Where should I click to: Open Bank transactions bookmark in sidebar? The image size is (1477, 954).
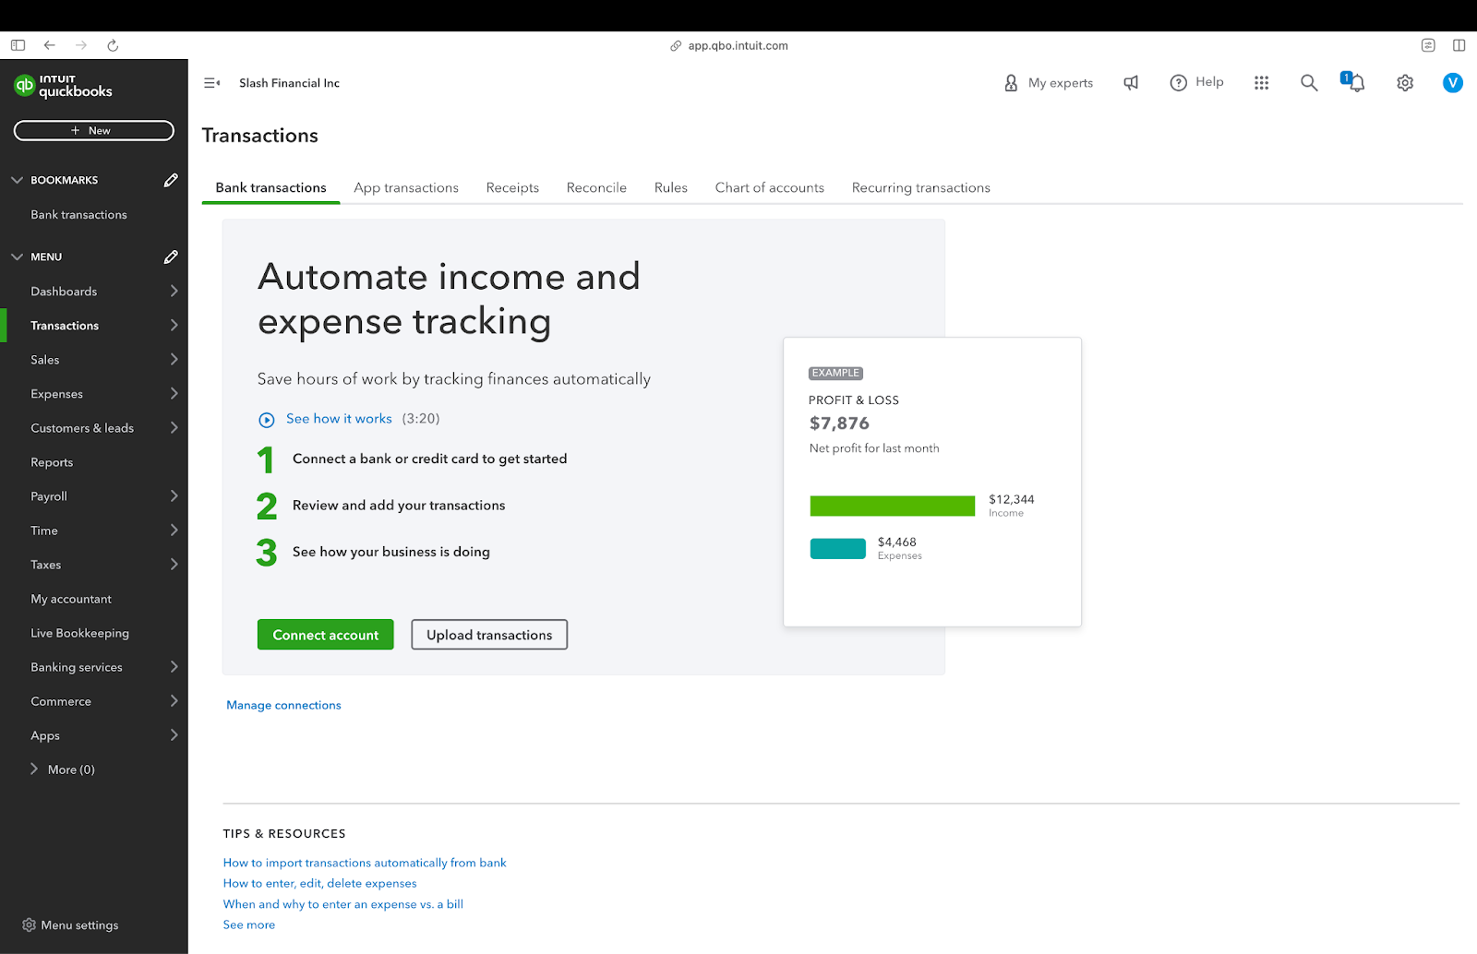pyautogui.click(x=78, y=214)
